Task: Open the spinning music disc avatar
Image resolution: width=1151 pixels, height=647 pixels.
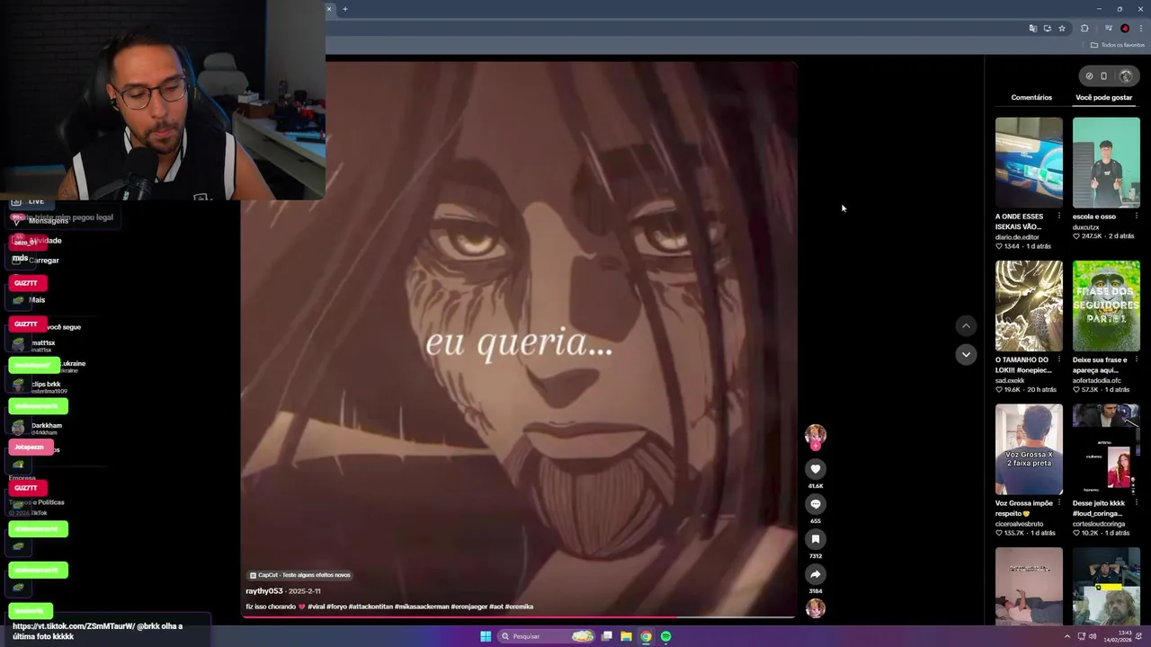Action: 816,608
